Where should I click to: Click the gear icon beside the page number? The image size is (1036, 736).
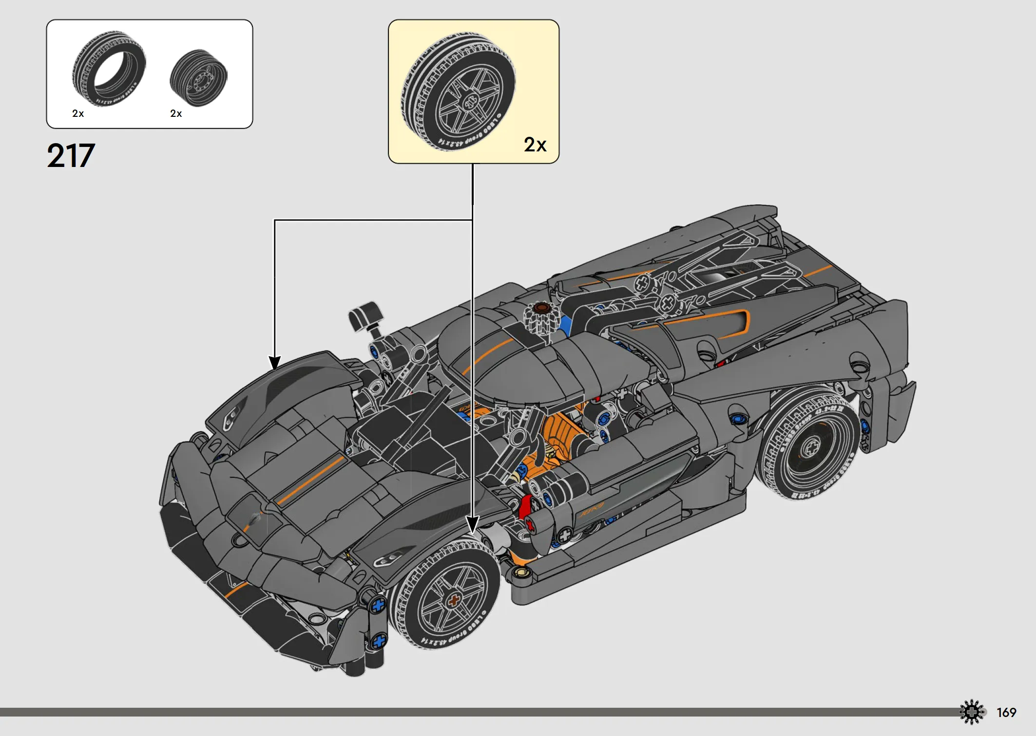[x=972, y=712]
